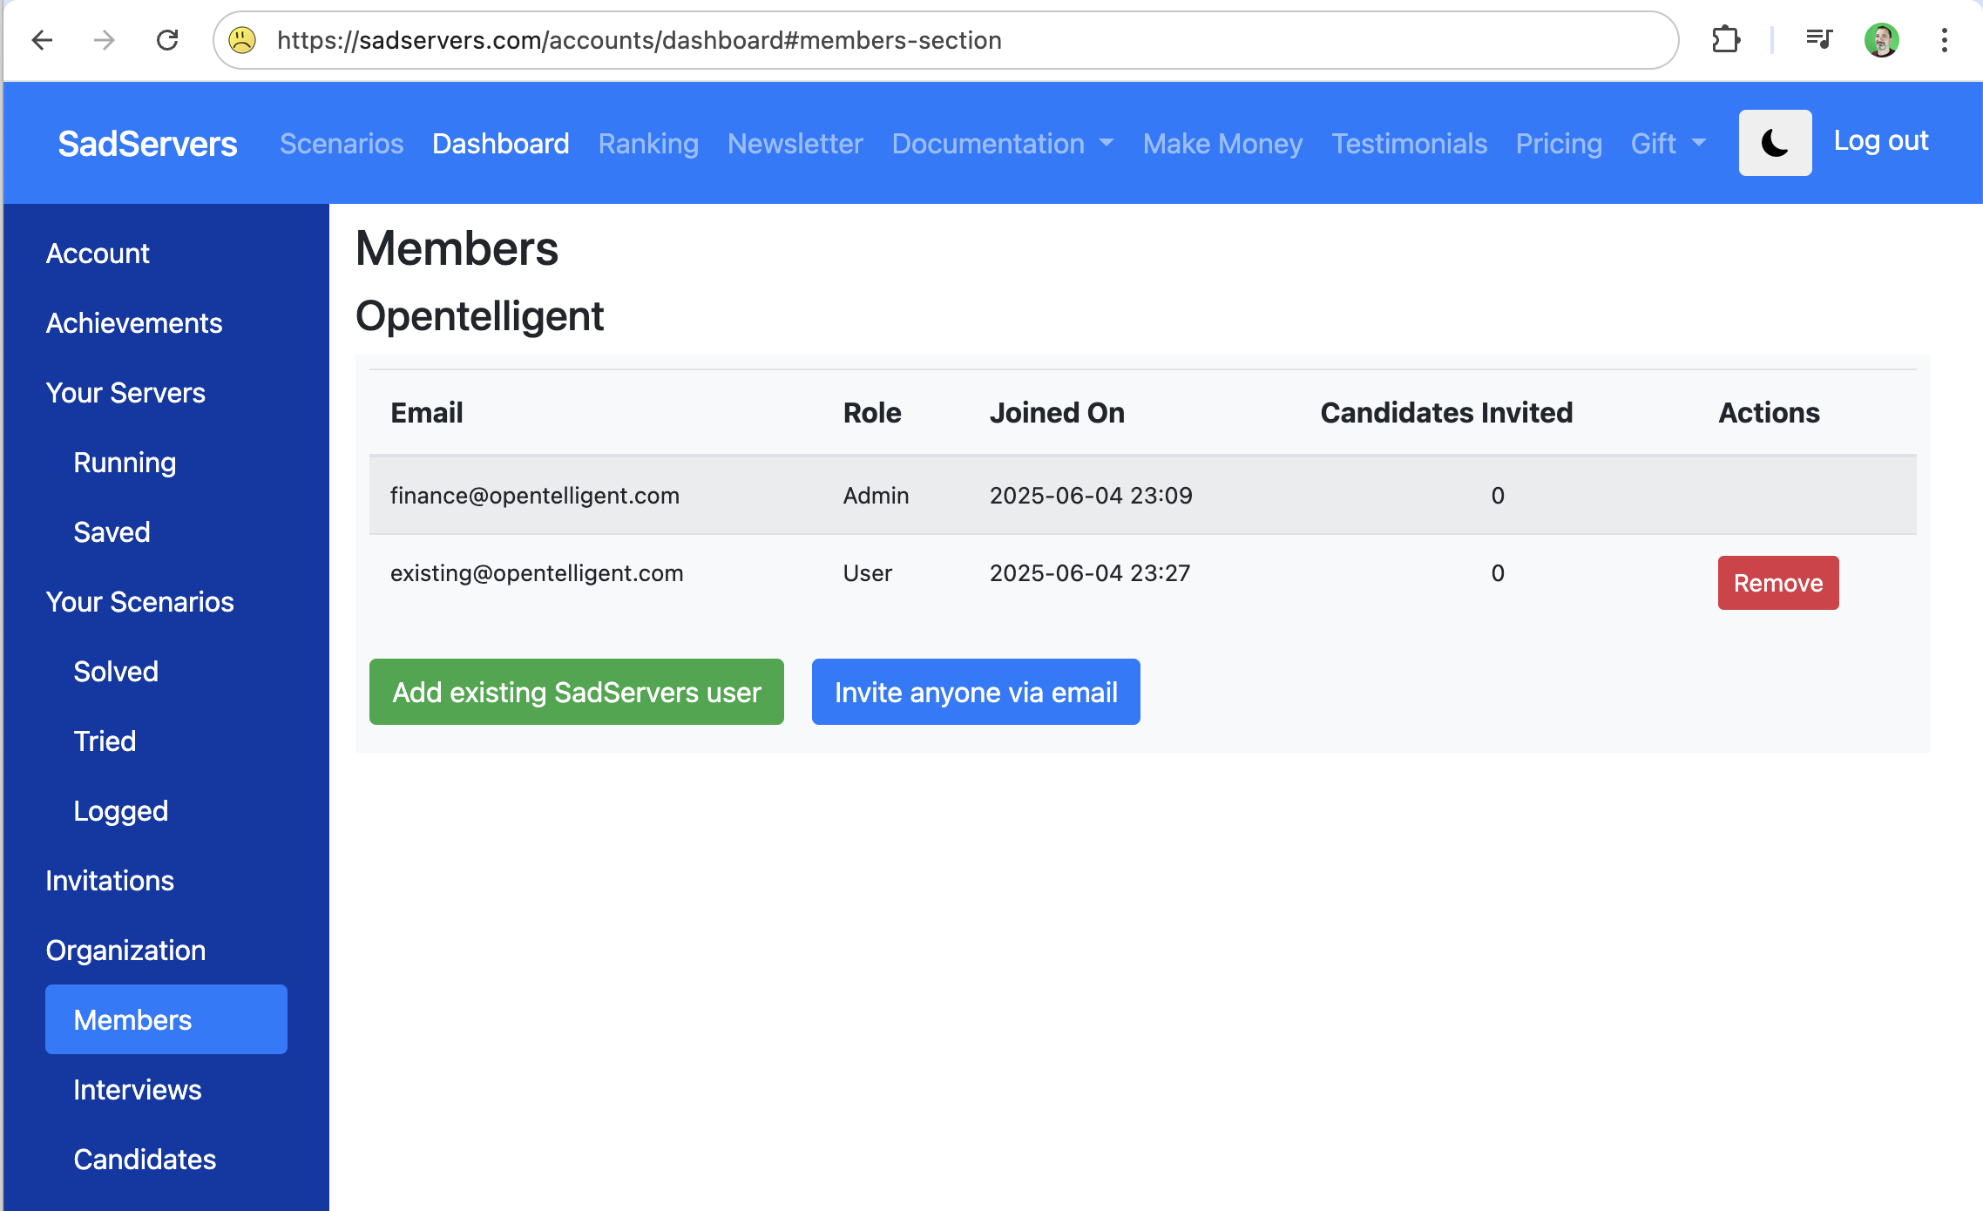Select the Solved scenarios section

(x=116, y=671)
